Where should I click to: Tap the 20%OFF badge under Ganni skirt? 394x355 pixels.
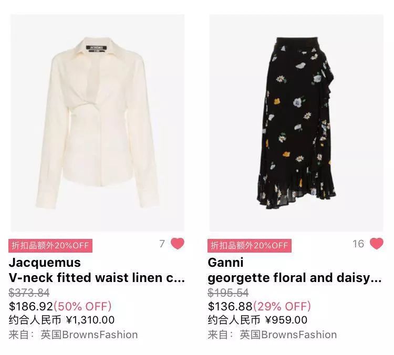[x=249, y=245]
